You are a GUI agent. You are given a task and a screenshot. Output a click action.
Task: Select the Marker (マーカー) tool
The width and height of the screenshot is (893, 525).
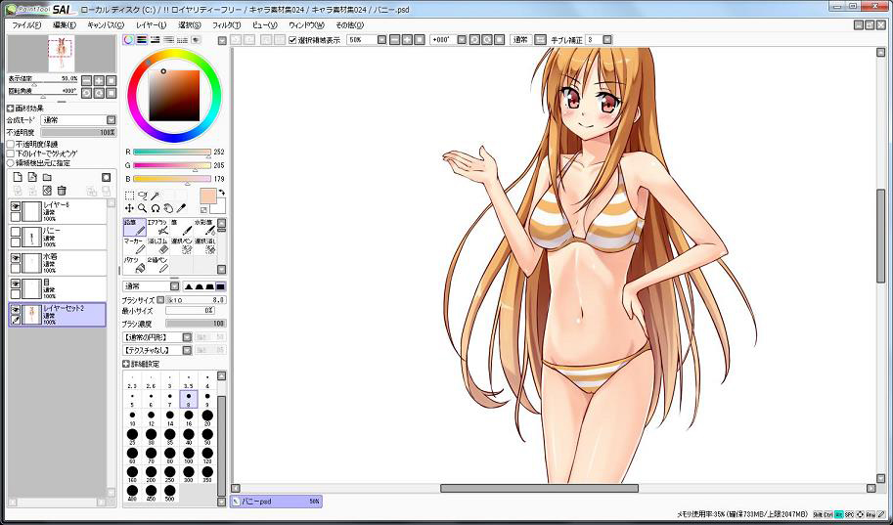point(134,245)
